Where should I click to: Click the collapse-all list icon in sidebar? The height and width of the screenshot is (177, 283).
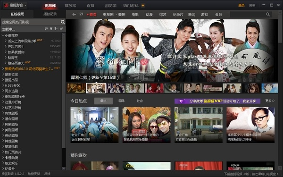[51, 29]
